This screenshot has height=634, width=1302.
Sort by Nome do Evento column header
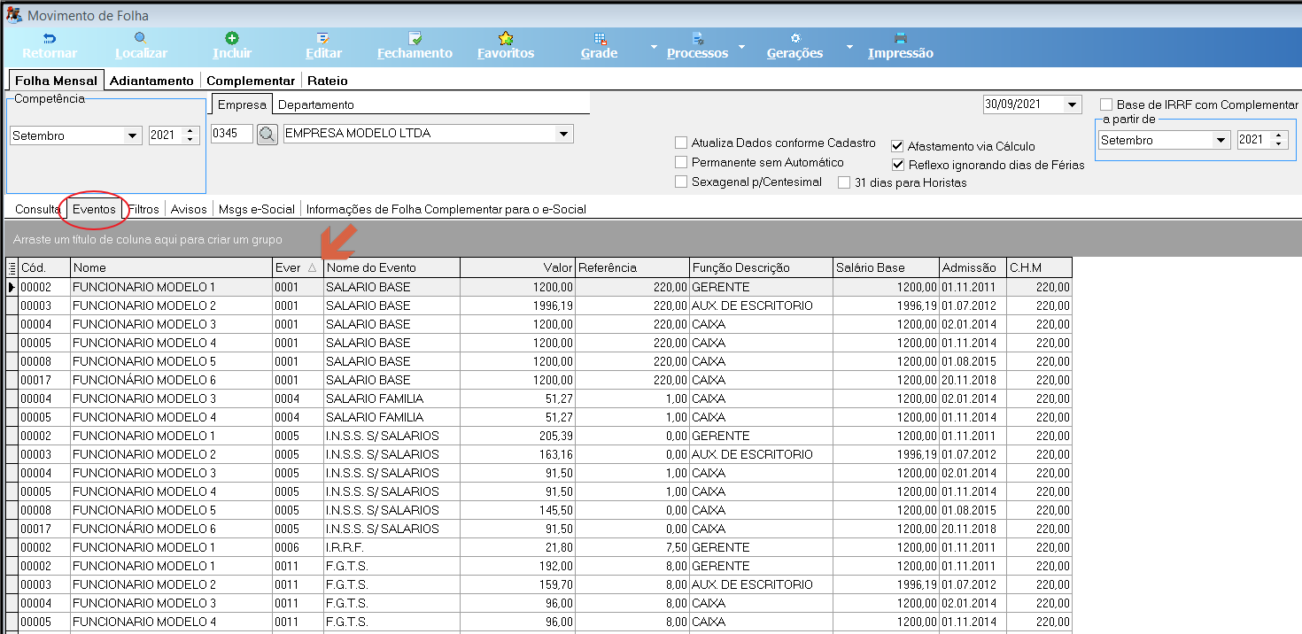click(x=391, y=267)
